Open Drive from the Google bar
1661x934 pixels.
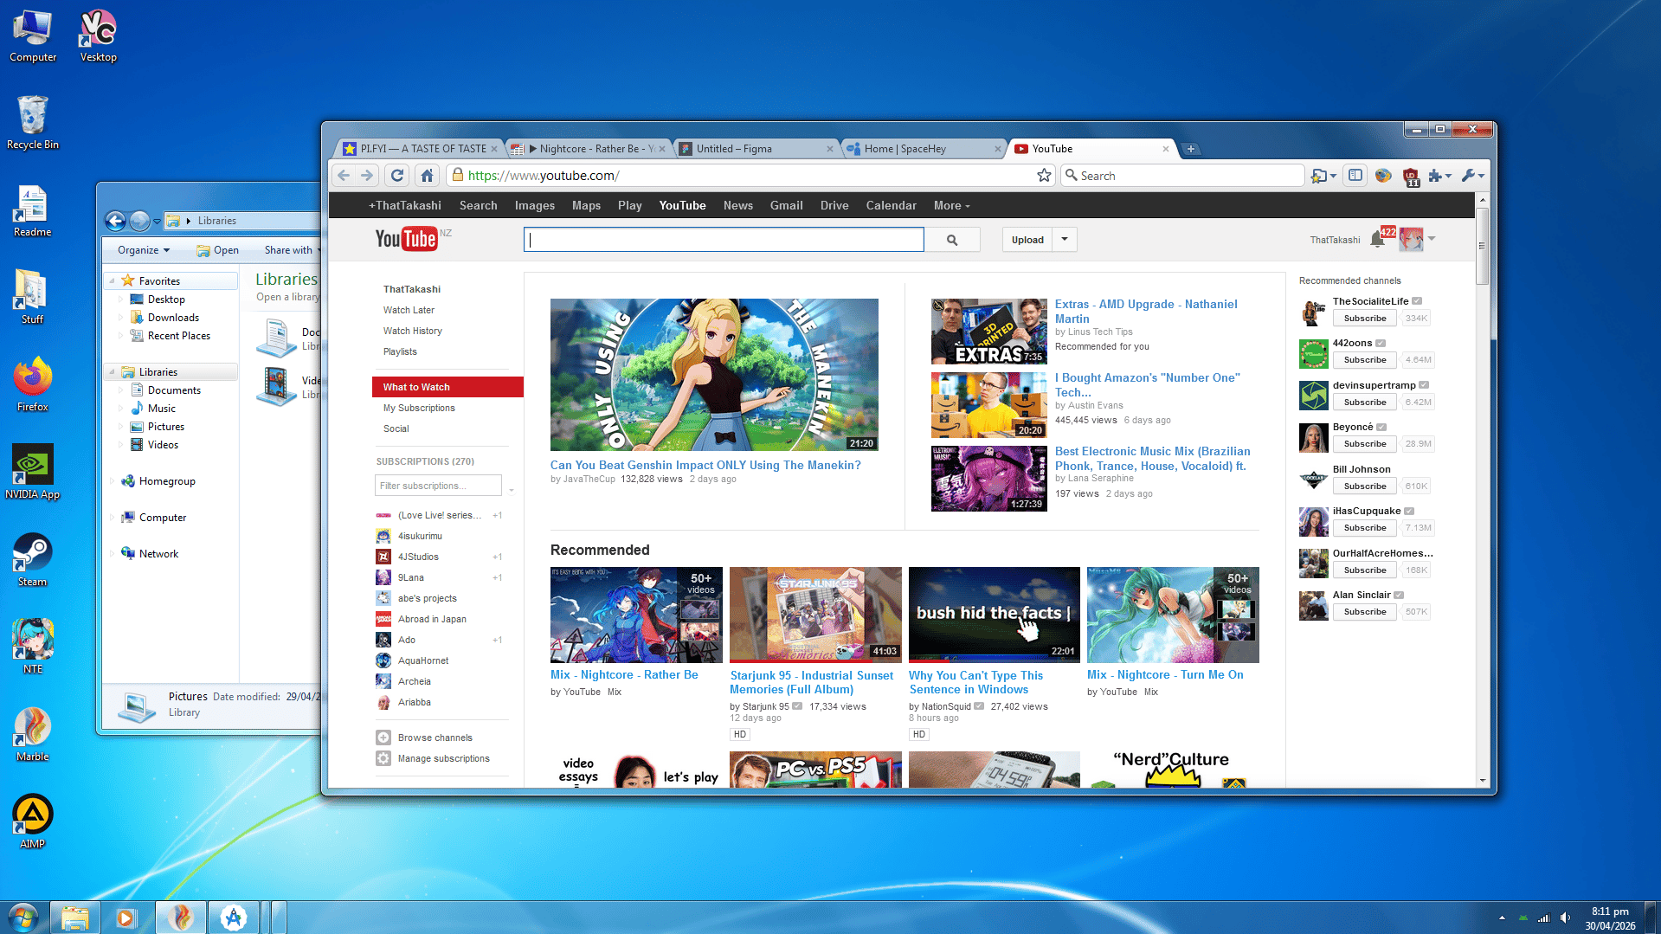834,206
